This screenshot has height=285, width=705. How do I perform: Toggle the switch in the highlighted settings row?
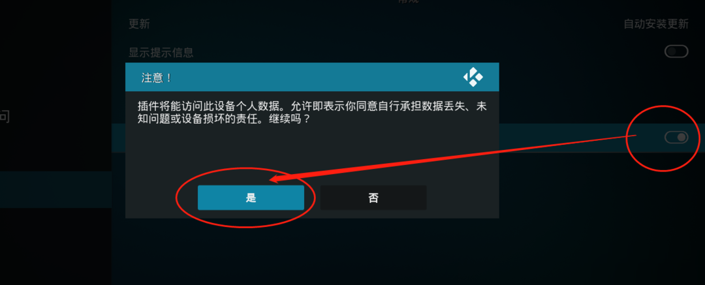coord(676,137)
